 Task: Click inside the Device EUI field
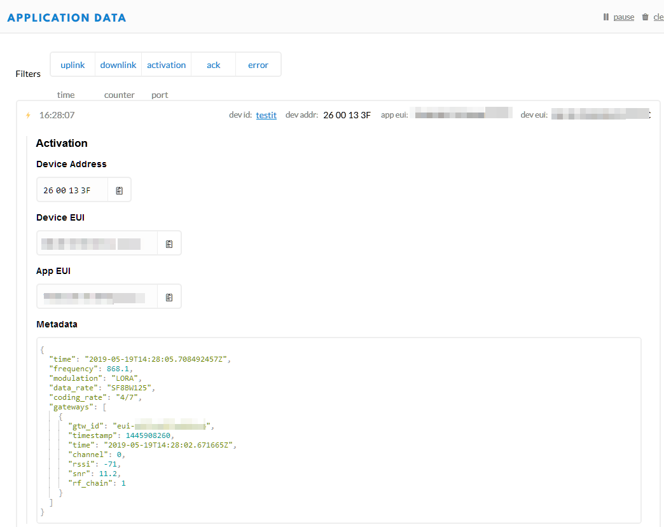[97, 243]
